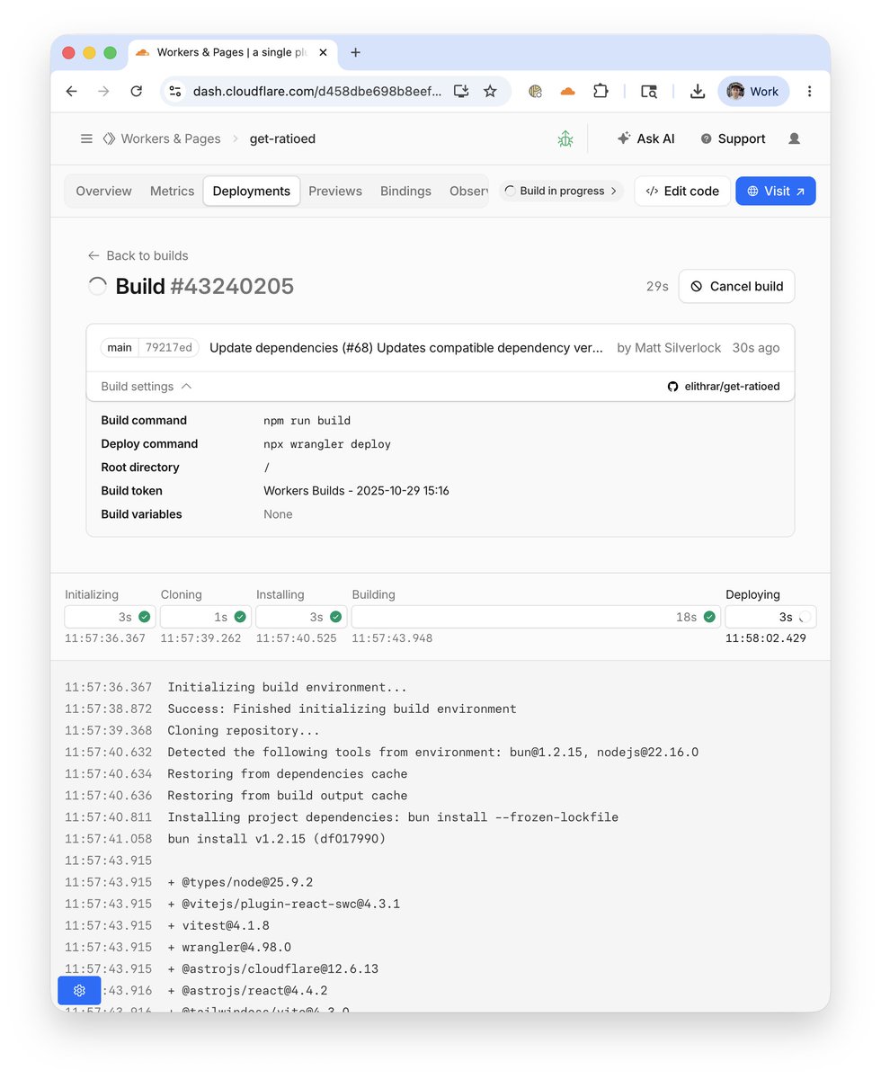Click the 'Restoring from dependencies cache' log line
This screenshot has height=1079, width=881.
click(288, 774)
